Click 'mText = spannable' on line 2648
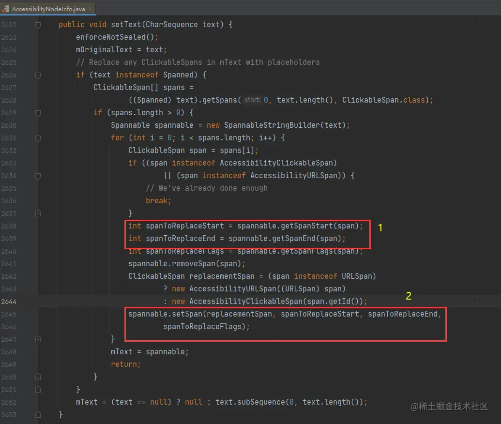Screen dimensions: 501x424 point(148,352)
